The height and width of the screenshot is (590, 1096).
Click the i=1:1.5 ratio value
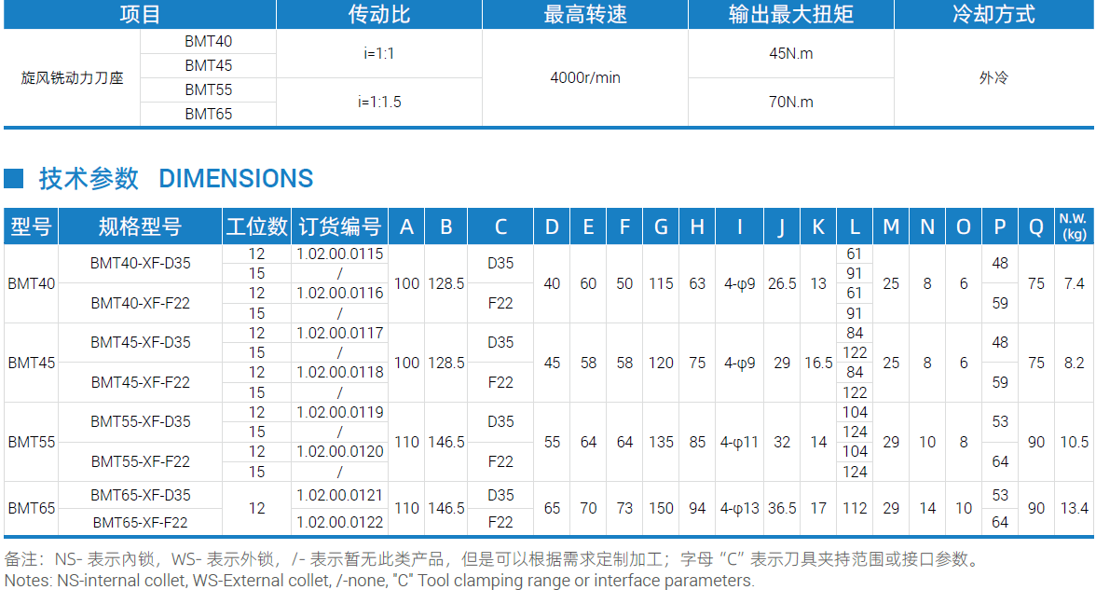(x=379, y=103)
